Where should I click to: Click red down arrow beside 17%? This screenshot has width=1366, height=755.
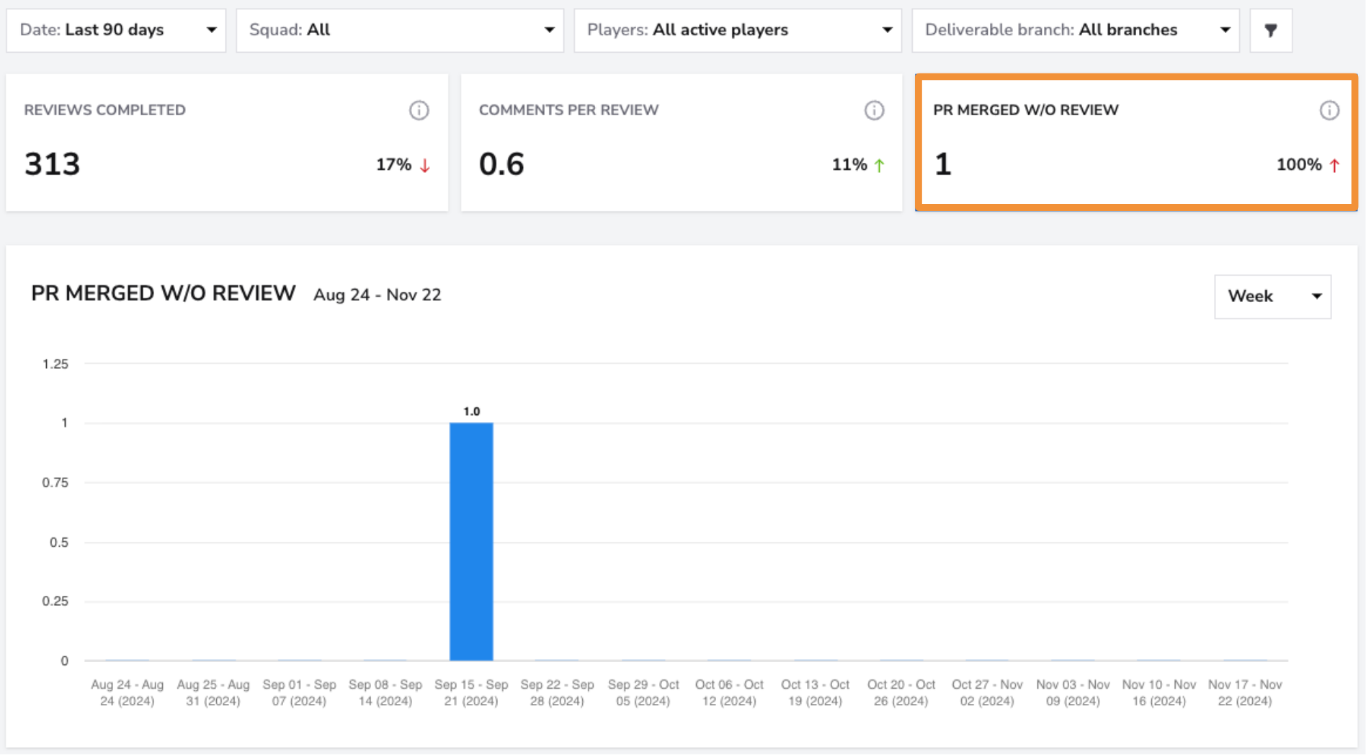(x=425, y=165)
